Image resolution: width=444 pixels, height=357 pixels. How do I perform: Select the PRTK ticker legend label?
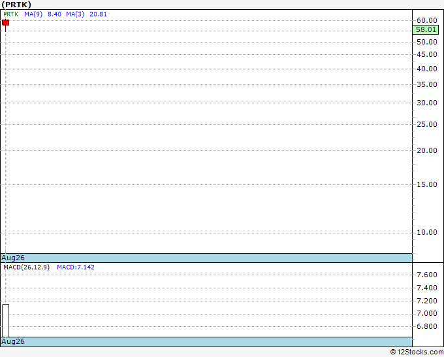[x=11, y=14]
